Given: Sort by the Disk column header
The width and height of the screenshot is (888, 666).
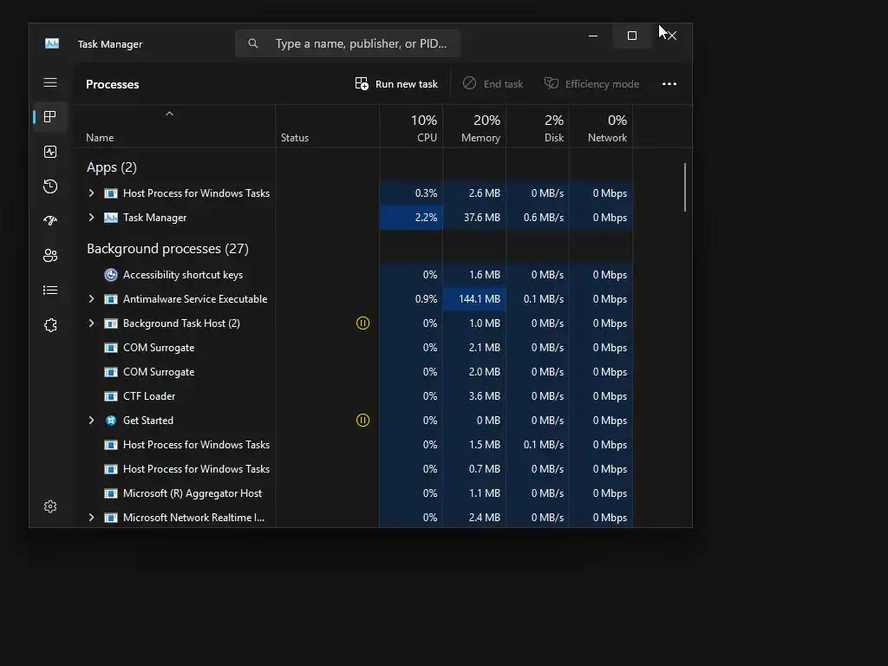Looking at the screenshot, I should 538,127.
